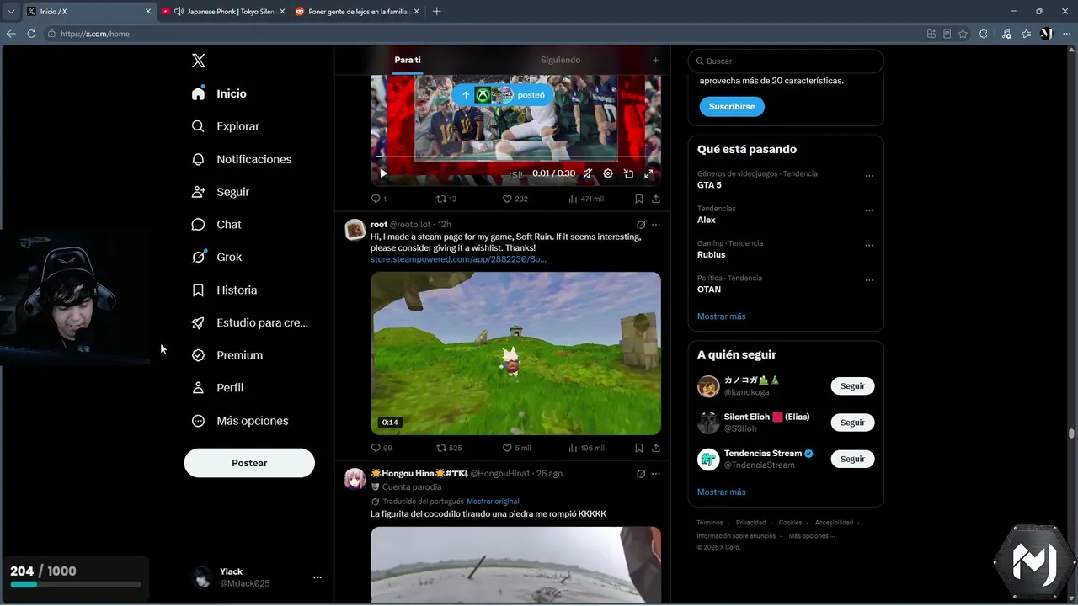Enter fullscreen on football video
1078x606 pixels.
(648, 173)
